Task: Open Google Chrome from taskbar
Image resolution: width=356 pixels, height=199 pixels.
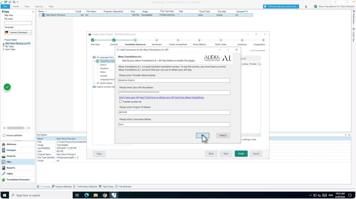Action: click(x=105, y=195)
